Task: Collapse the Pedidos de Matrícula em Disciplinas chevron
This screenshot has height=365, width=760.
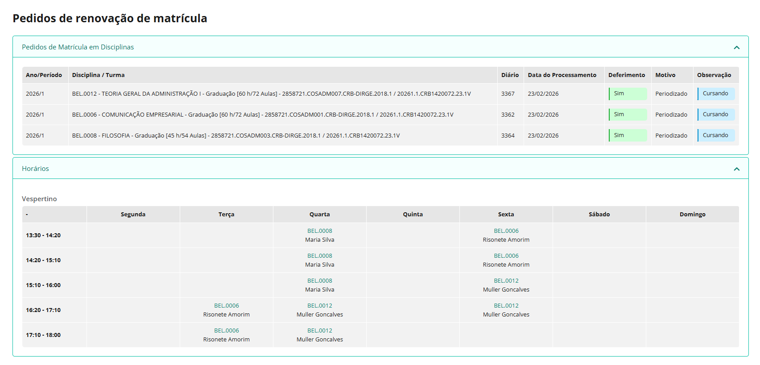Action: coord(736,47)
